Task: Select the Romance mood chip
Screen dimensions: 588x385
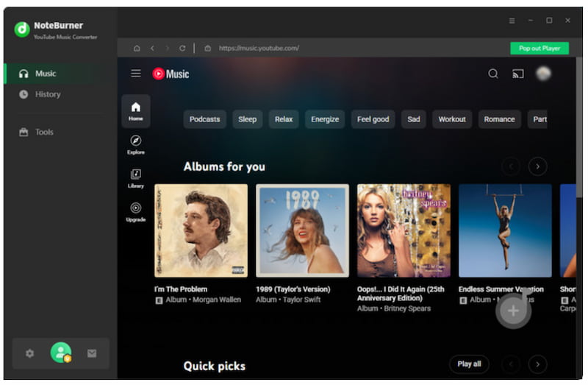Action: (499, 119)
